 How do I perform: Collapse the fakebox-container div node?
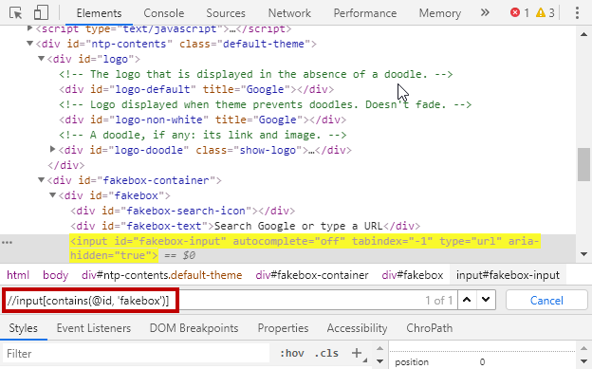tap(41, 180)
